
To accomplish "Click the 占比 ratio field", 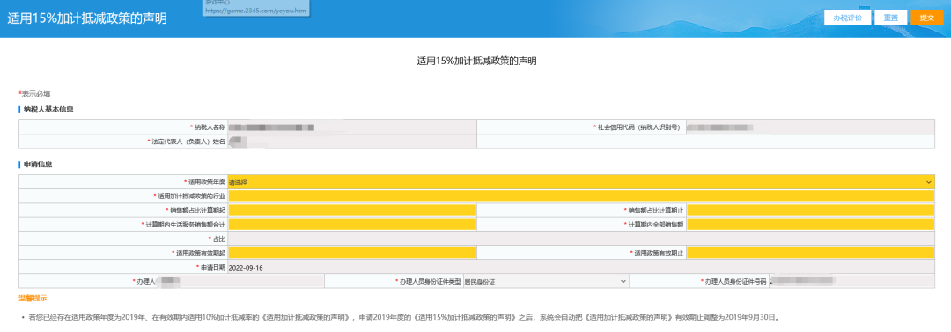I will tap(581, 238).
